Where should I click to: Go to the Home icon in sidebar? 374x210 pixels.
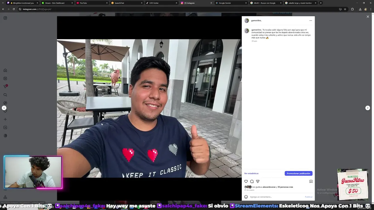click(5, 70)
